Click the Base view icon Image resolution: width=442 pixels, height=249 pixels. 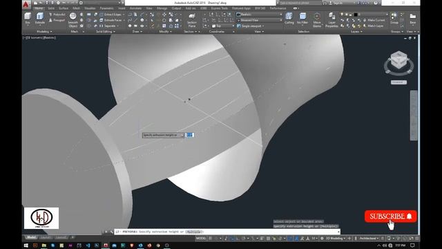413,19
